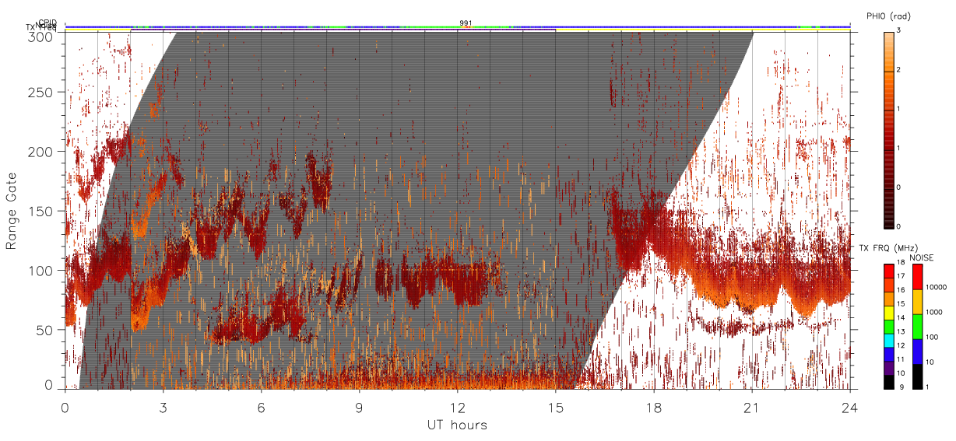Click the blue NOISE swatch between 10 and 100
The height and width of the screenshot is (441, 956).
[x=918, y=352]
